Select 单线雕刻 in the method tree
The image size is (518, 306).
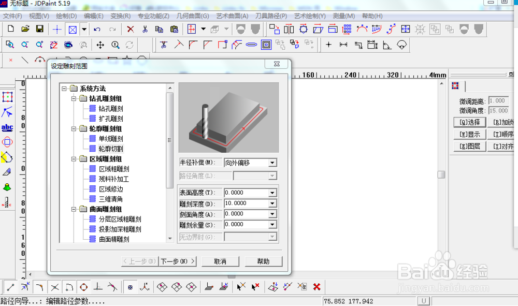pos(111,139)
